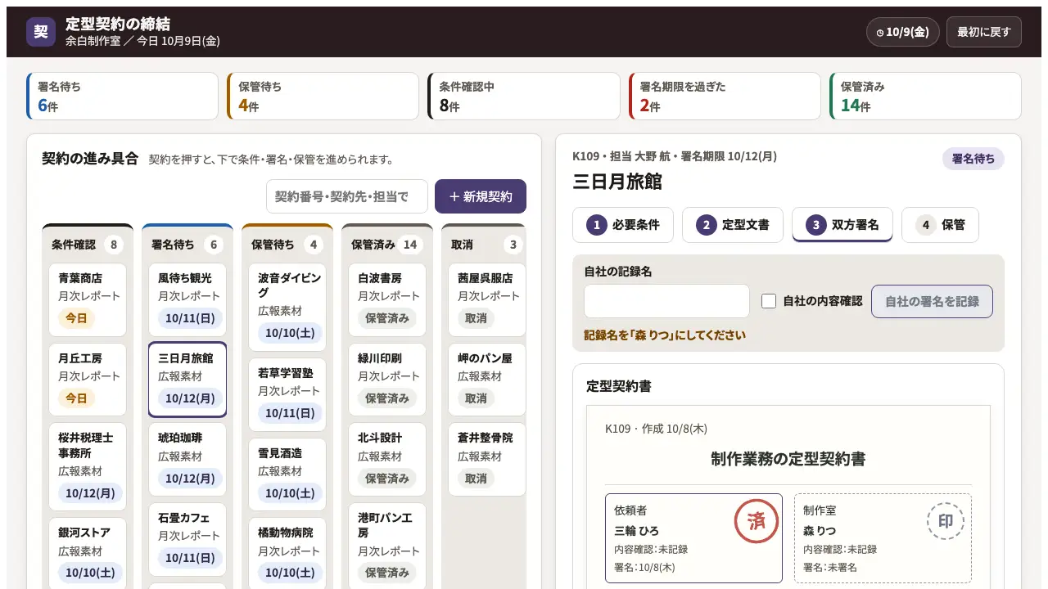Viewport: 1048px width, 589px height.
Task: Click the 署名待ち status badge of K109
Action: pyautogui.click(x=973, y=159)
